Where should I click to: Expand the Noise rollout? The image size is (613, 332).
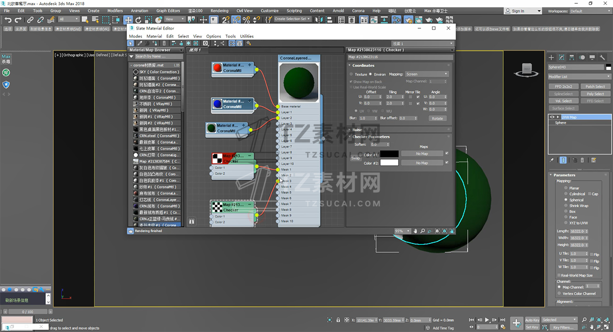[x=357, y=130]
